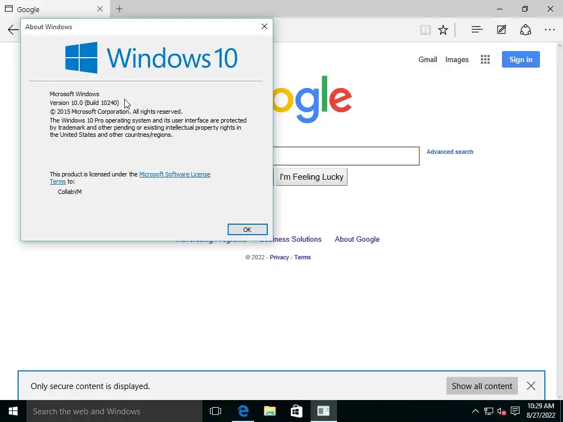The width and height of the screenshot is (563, 422).
Task: Close the Google tab
Action: tap(100, 9)
